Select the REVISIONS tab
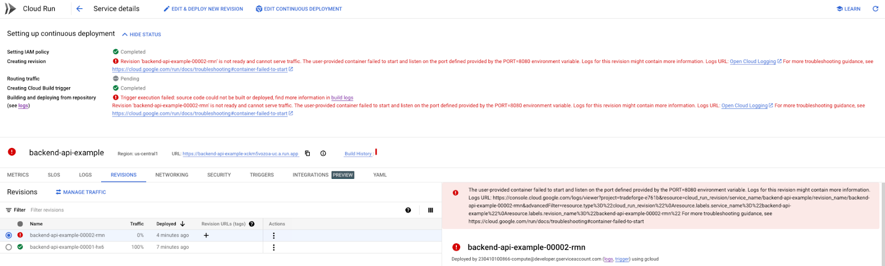 pyautogui.click(x=124, y=175)
